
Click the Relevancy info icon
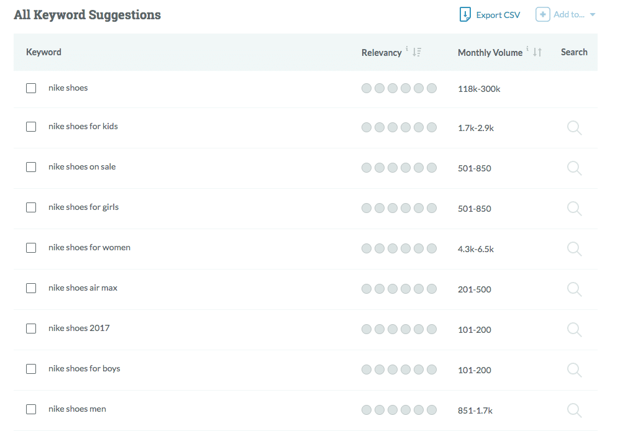pos(406,48)
